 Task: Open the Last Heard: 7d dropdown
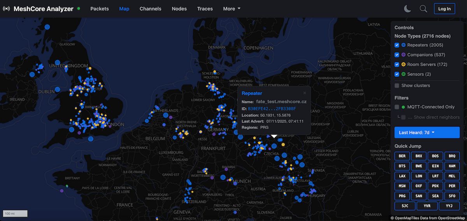click(x=427, y=132)
